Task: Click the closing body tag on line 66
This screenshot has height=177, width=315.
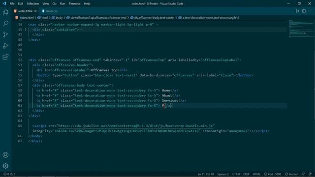Action: [35, 136]
